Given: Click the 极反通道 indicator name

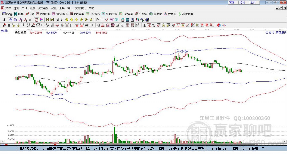Looking at the screenshot, I should (20, 33).
